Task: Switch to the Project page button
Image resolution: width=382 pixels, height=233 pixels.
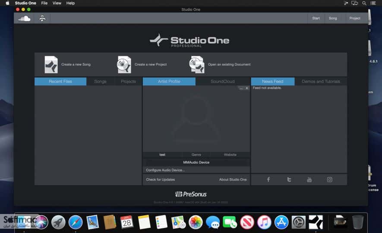Action: tap(355, 18)
